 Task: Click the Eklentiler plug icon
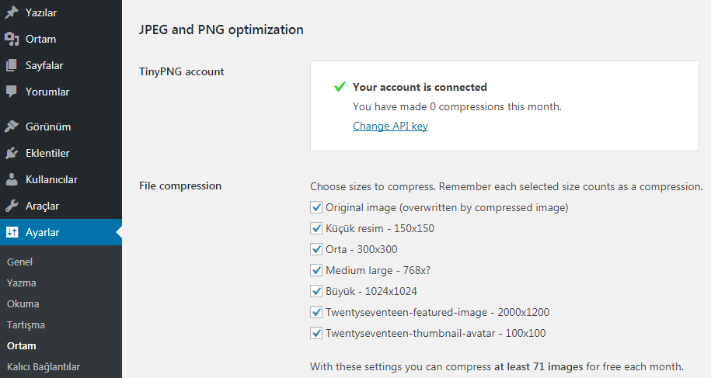tap(12, 153)
